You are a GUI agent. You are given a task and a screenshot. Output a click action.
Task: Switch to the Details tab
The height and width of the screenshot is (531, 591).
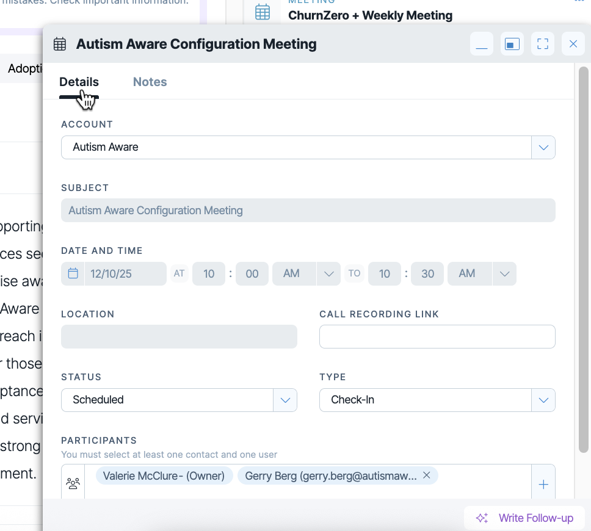tap(79, 82)
